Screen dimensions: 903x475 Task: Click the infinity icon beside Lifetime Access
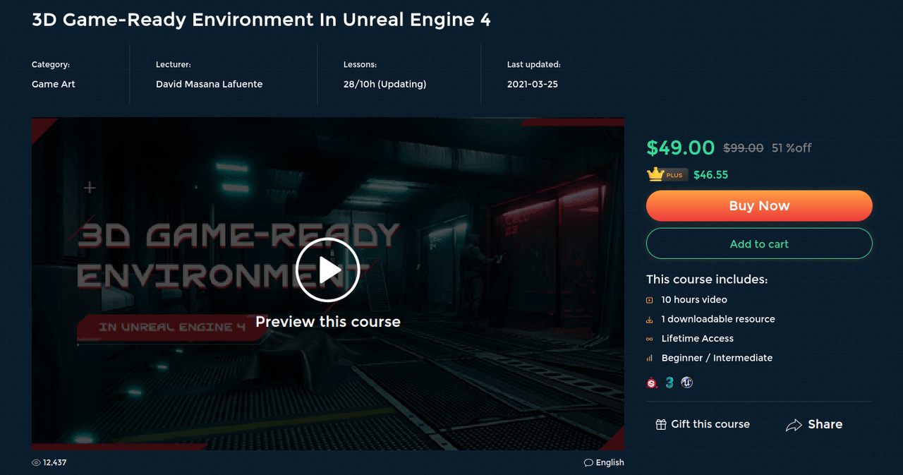(x=650, y=339)
